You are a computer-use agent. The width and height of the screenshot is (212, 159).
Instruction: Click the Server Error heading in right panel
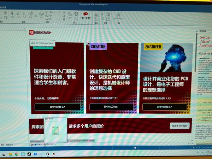click(205, 41)
